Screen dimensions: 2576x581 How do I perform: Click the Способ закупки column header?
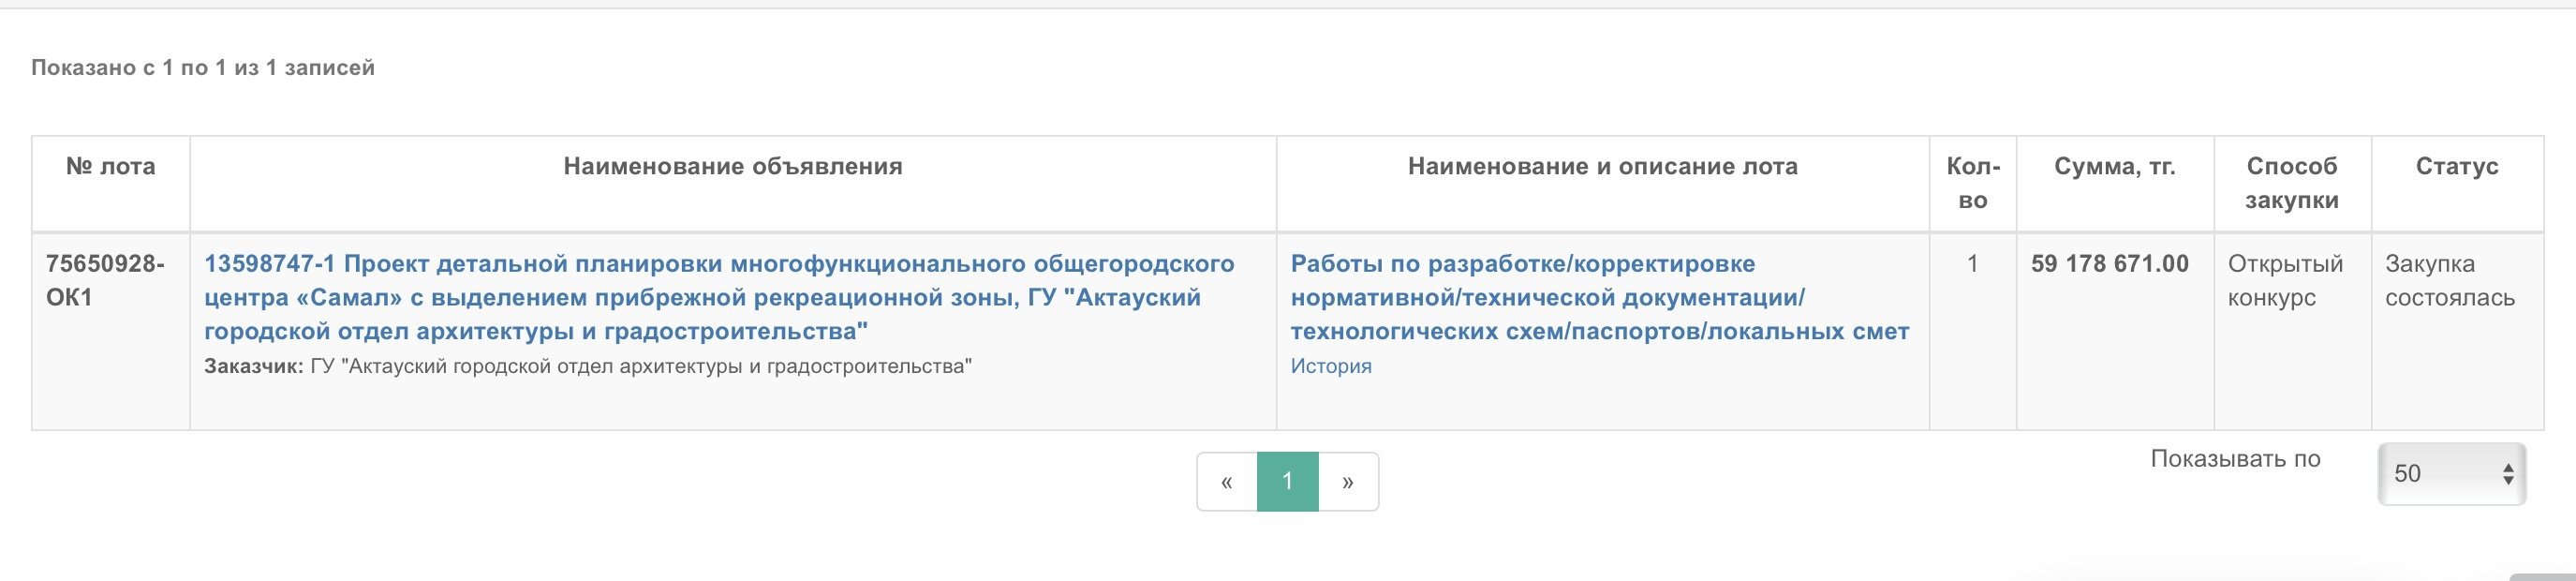click(2291, 183)
